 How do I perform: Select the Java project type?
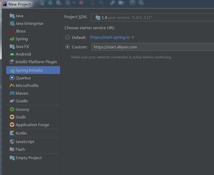(33, 16)
